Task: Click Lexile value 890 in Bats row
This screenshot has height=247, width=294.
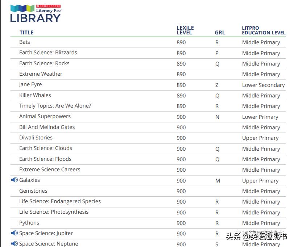Action: coord(181,42)
